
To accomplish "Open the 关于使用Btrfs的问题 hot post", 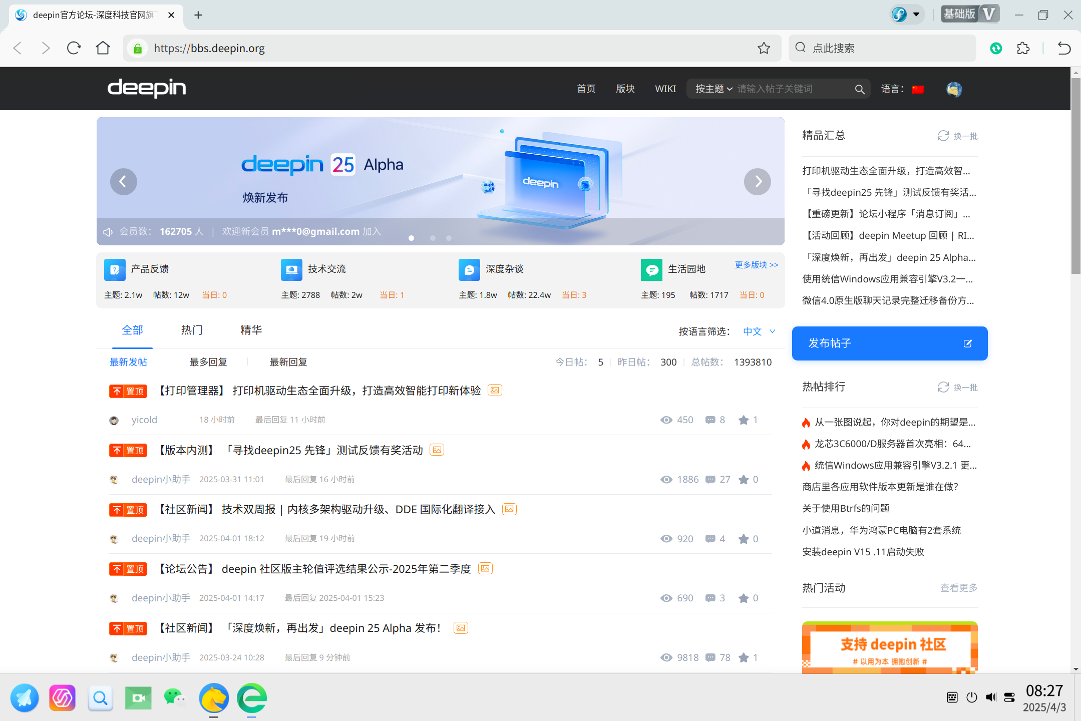I will click(846, 509).
